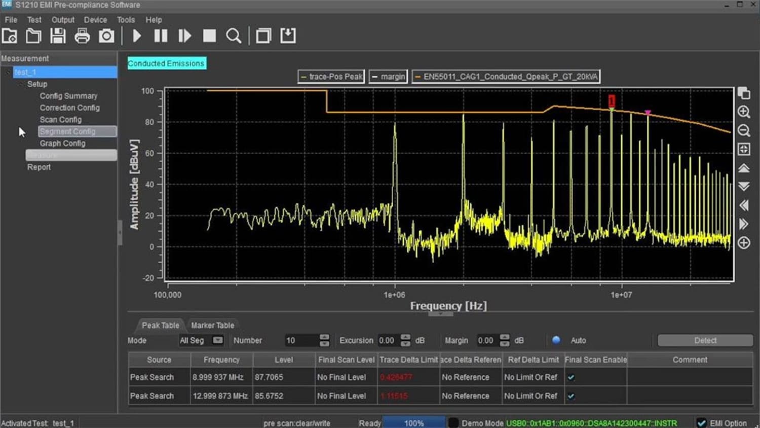The height and width of the screenshot is (428, 760).
Task: Toggle the EMI Option checkbox
Action: (x=702, y=422)
